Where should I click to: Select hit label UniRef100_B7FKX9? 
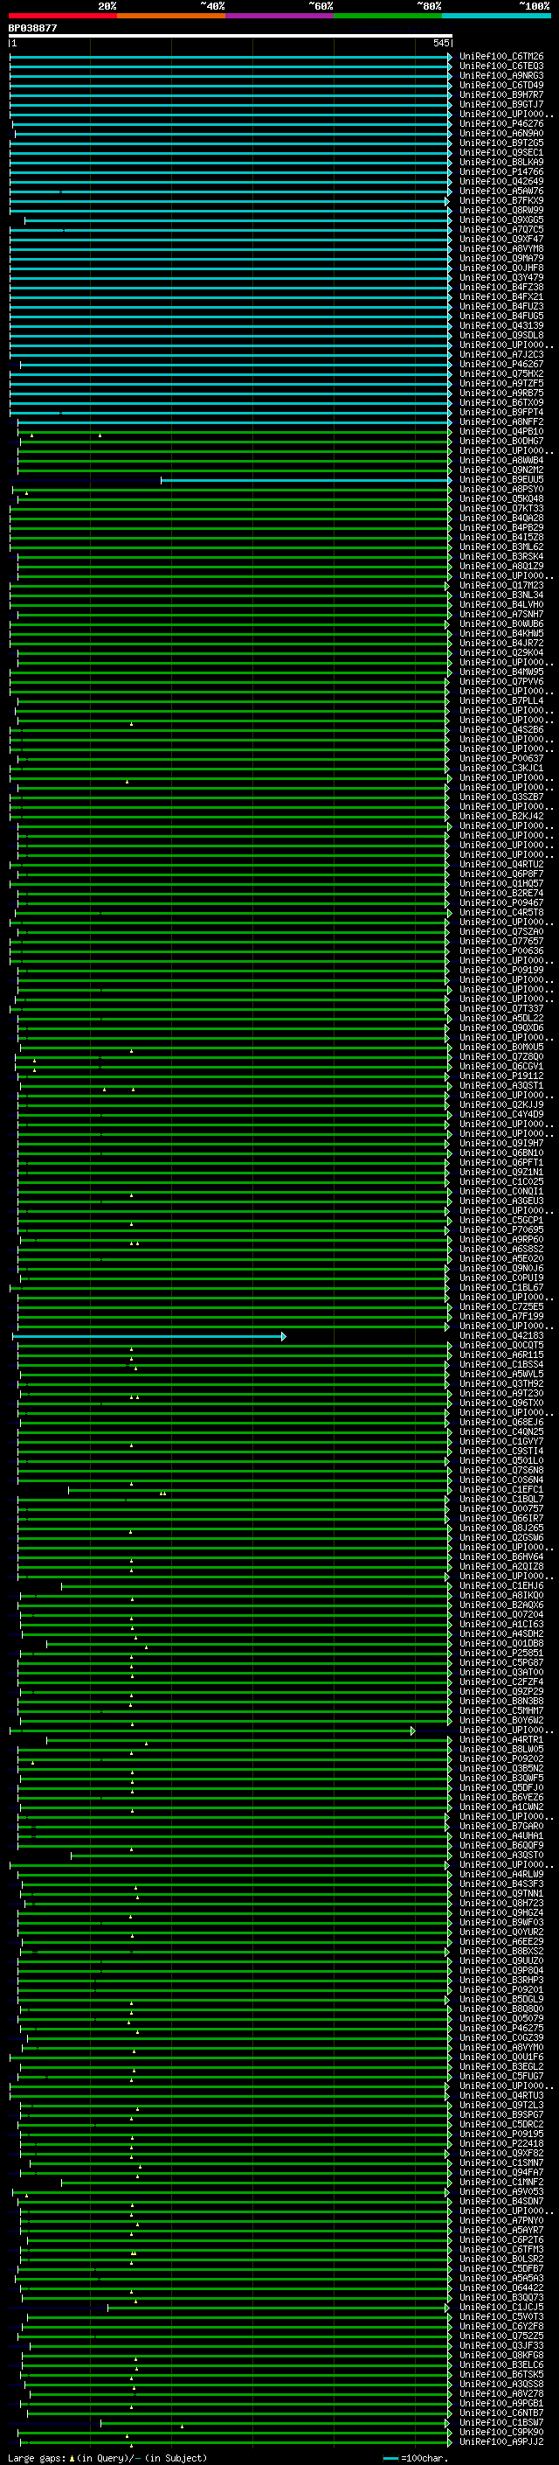pos(501,201)
